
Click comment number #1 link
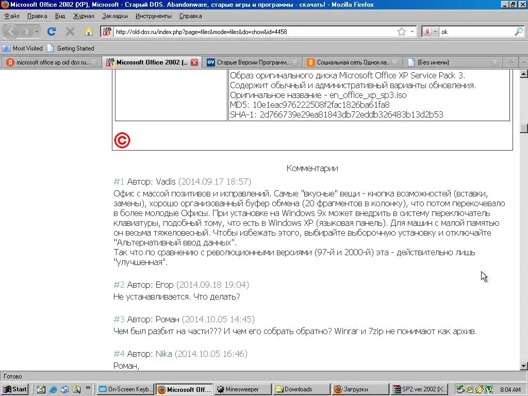(x=119, y=181)
